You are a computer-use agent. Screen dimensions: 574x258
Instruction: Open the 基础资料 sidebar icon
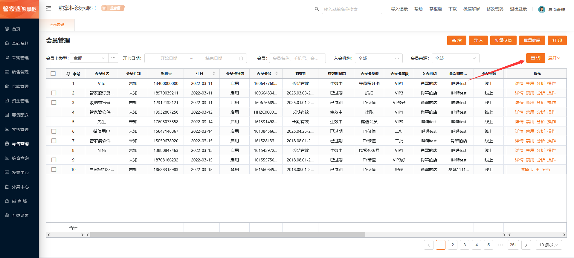tap(7, 43)
